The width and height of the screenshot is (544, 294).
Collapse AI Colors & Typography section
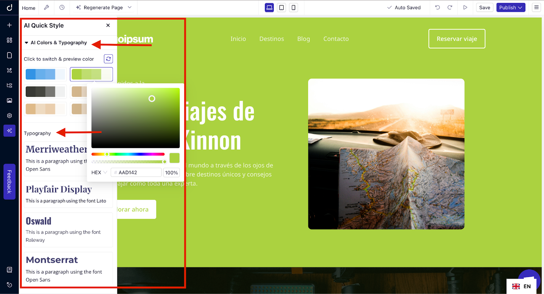[55, 43]
